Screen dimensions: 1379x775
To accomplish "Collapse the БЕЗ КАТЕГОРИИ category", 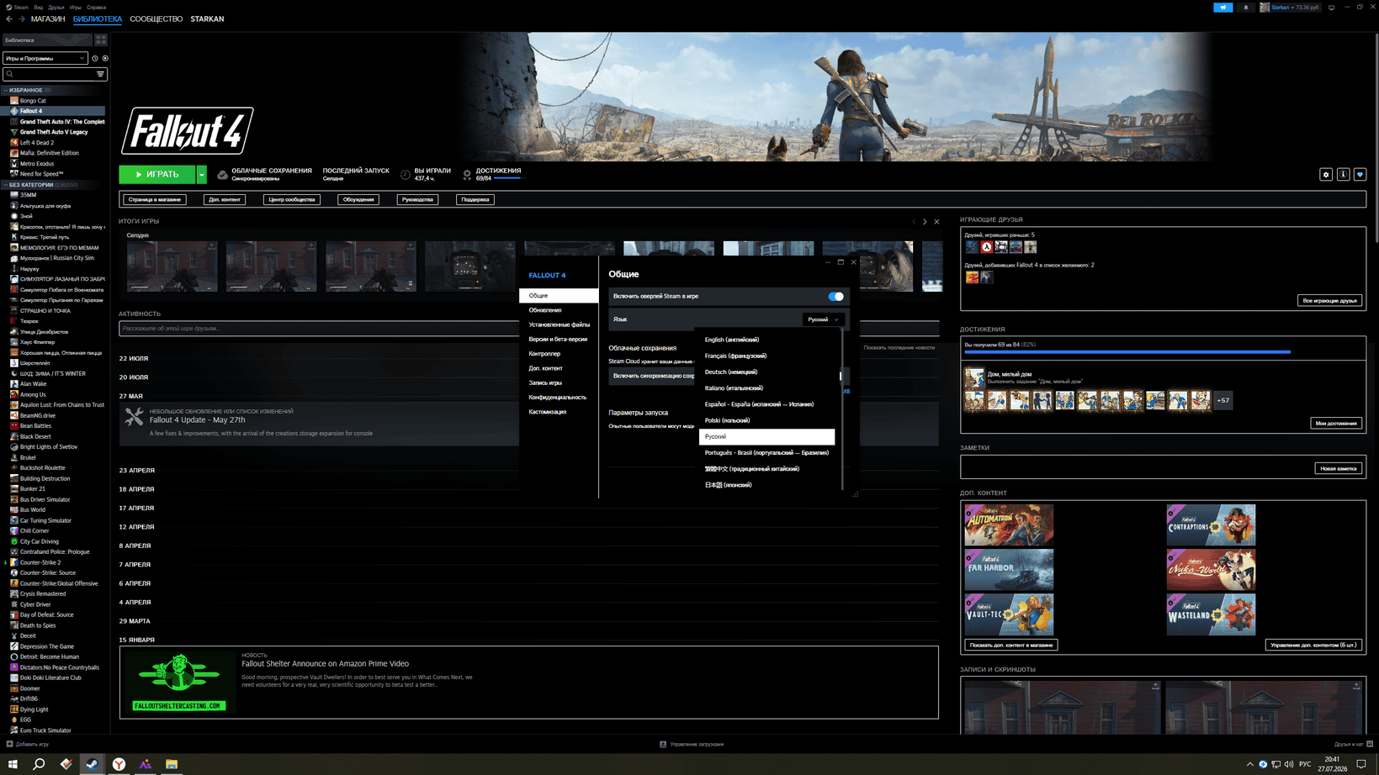I will [5, 185].
